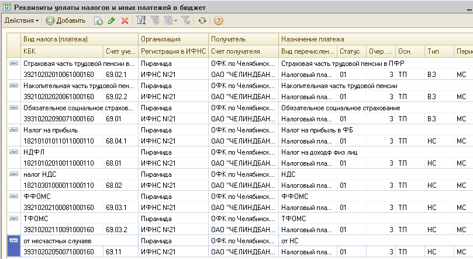Click the green refresh list icon

202,20
